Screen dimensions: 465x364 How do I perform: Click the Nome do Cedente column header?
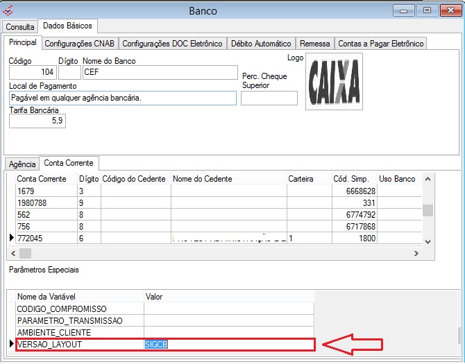[x=228, y=179]
